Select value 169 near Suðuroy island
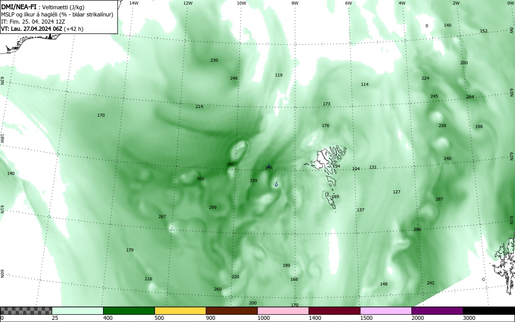The width and height of the screenshot is (515, 322). click(335, 196)
